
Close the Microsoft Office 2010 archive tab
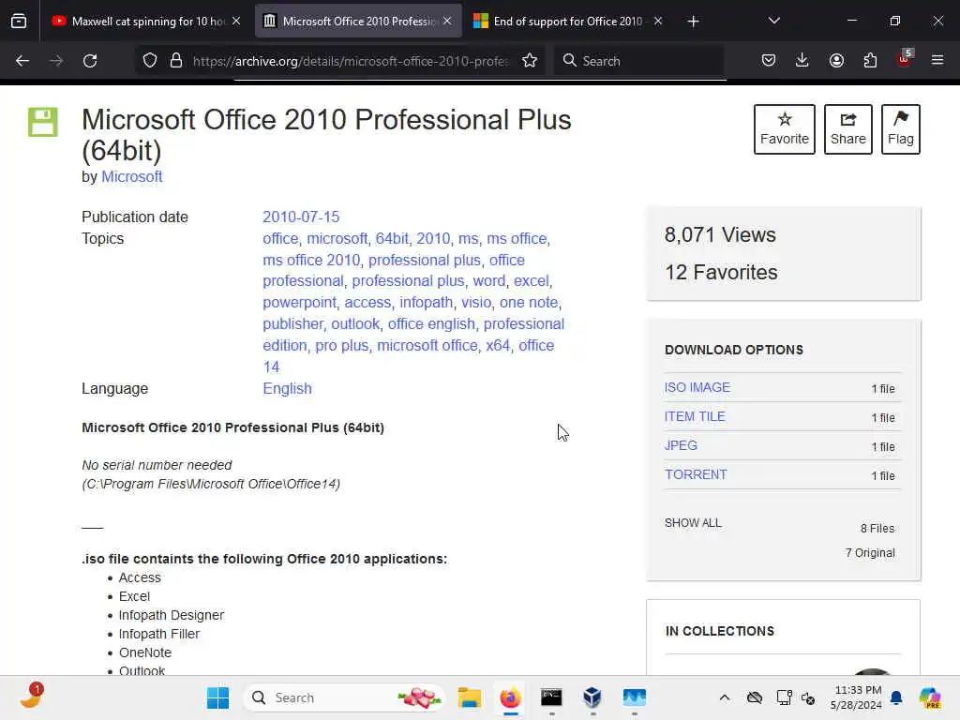(447, 21)
